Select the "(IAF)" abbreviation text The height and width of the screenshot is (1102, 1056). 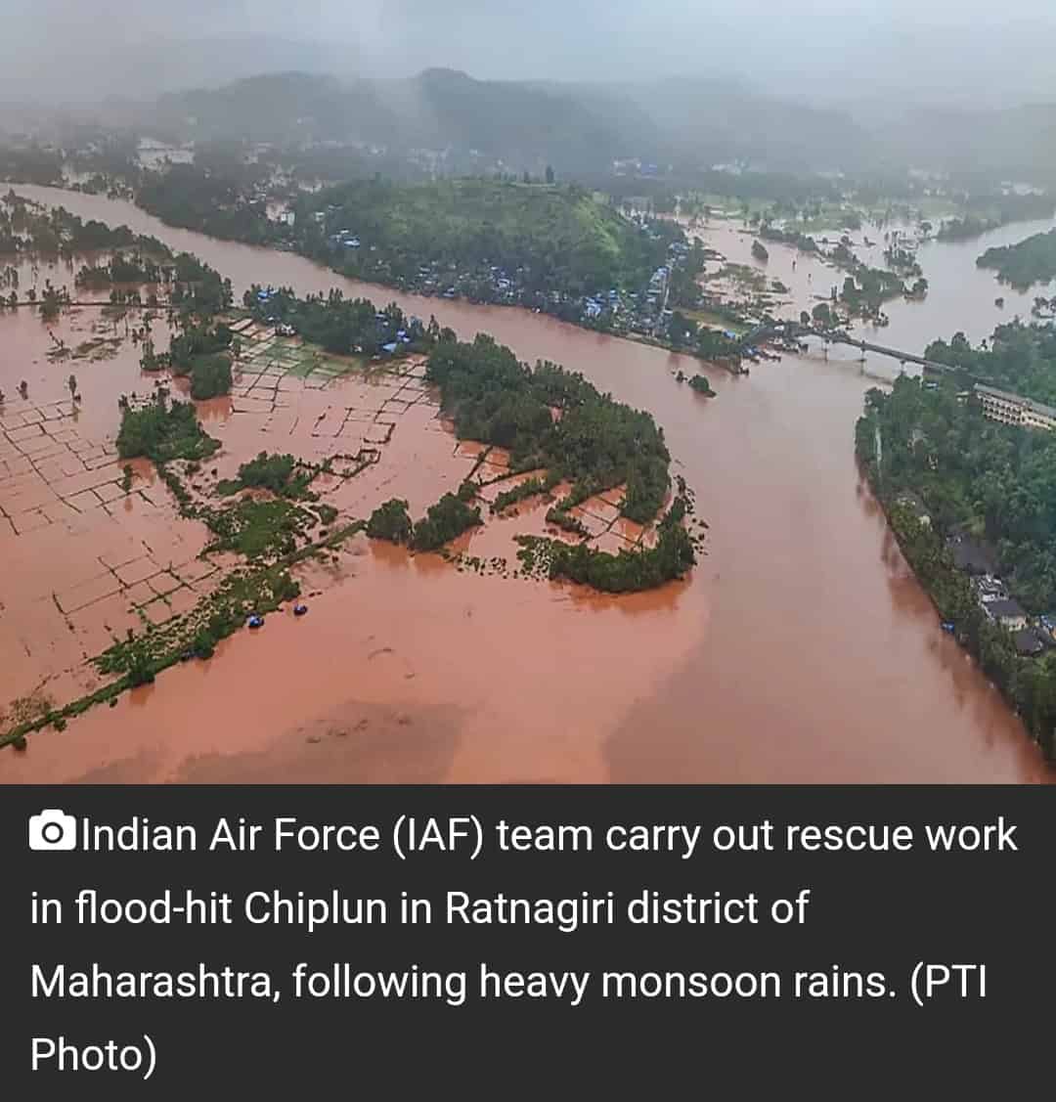click(438, 836)
